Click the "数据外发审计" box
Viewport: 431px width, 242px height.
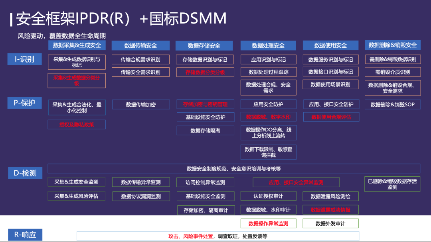(331, 223)
